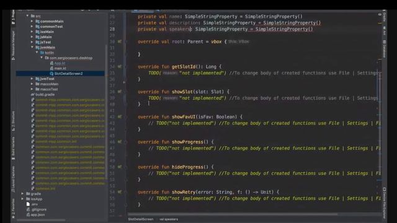Select the jvmMain module folder icon
Image resolution: width=397 pixels, height=223 pixels.
click(x=37, y=47)
